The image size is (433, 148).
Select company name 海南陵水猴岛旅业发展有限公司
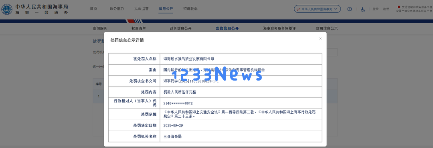[x=188, y=59]
